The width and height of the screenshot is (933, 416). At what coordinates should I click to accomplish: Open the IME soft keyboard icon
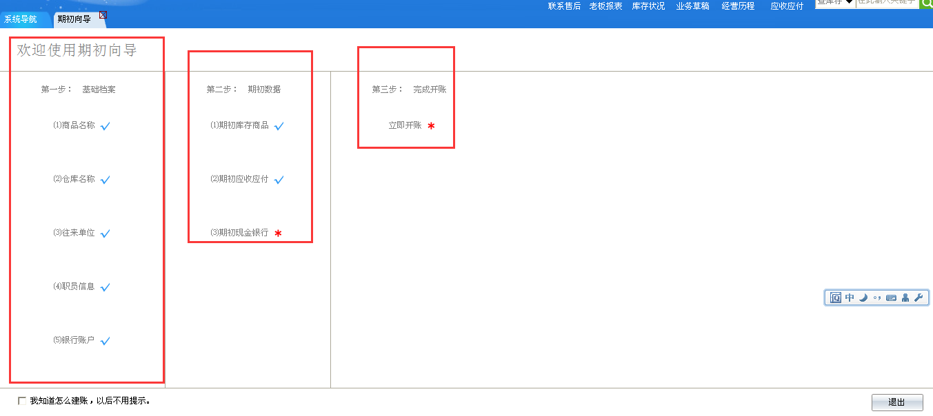[891, 298]
